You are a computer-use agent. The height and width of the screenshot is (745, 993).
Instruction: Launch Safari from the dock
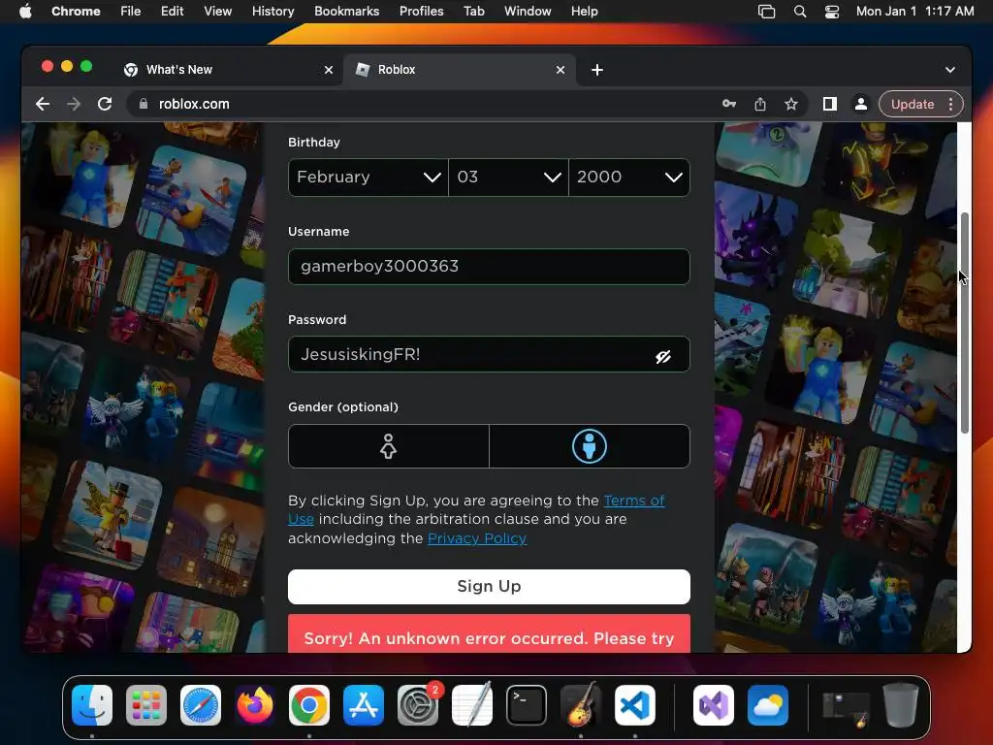tap(201, 705)
